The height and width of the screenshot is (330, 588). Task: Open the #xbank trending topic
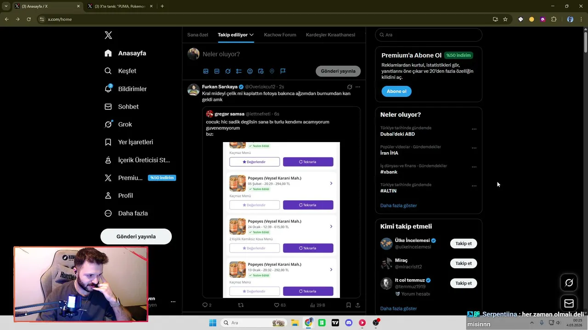coord(389,172)
